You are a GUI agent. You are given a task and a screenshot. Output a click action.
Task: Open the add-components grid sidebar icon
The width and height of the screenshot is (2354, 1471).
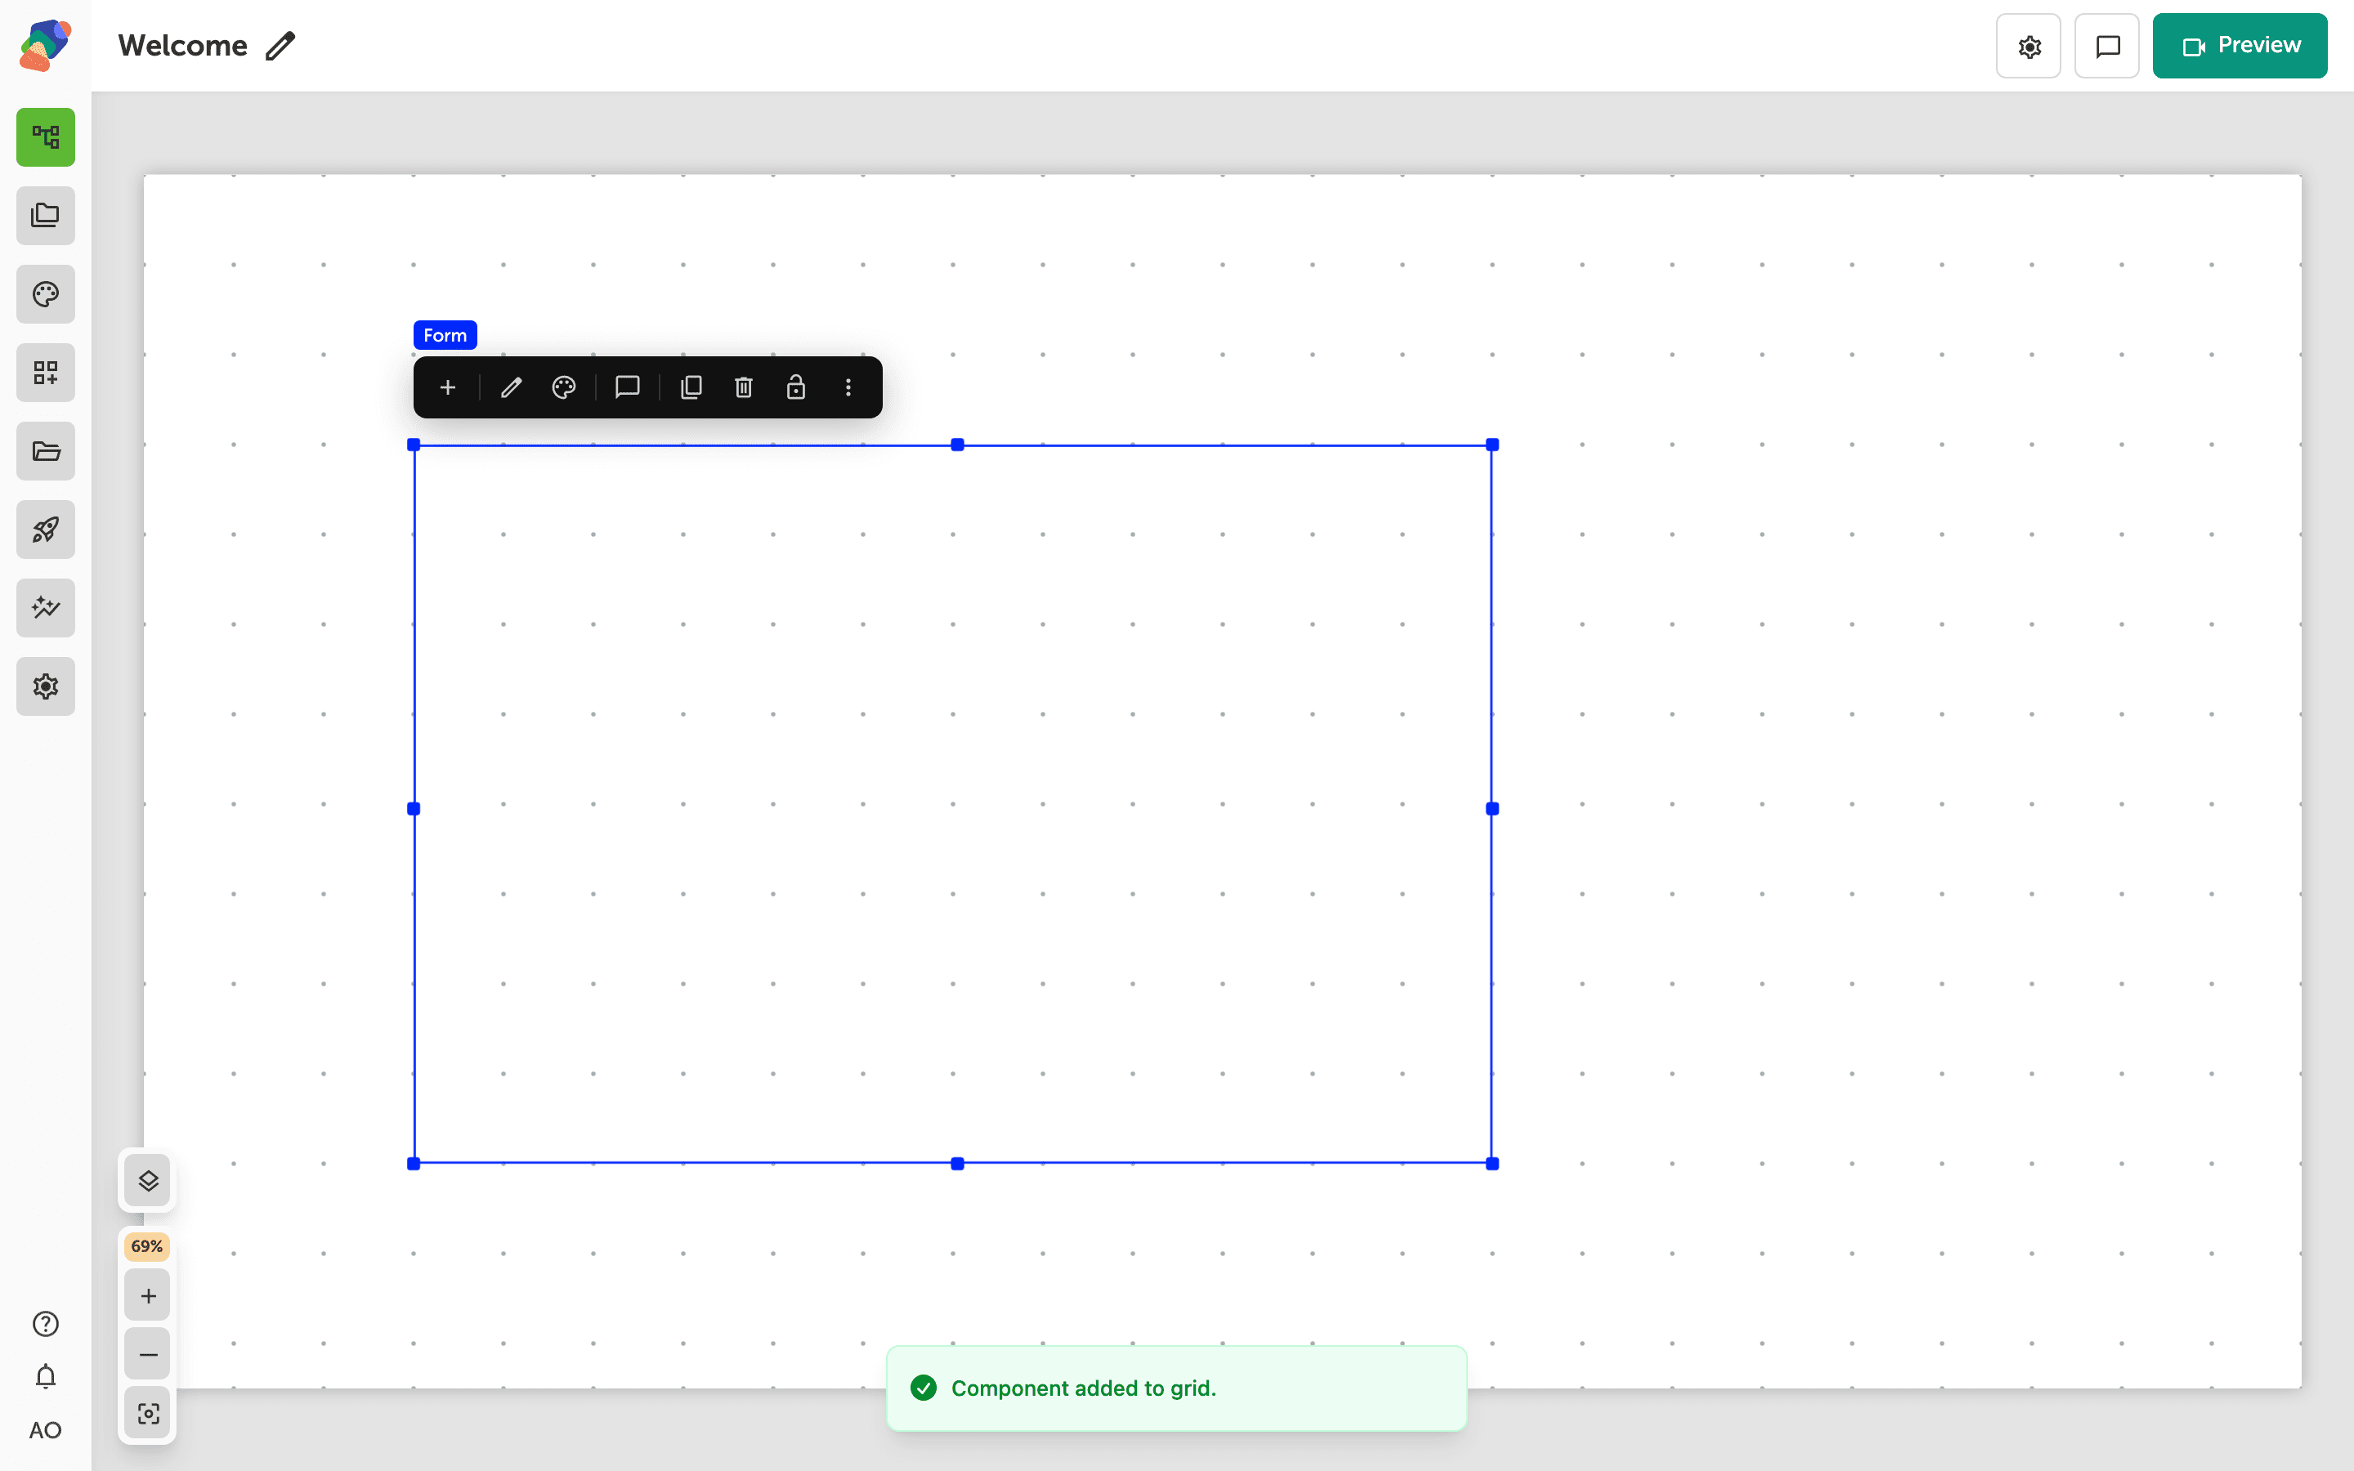(x=46, y=373)
